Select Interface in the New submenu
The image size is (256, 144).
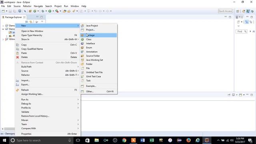coord(99,44)
